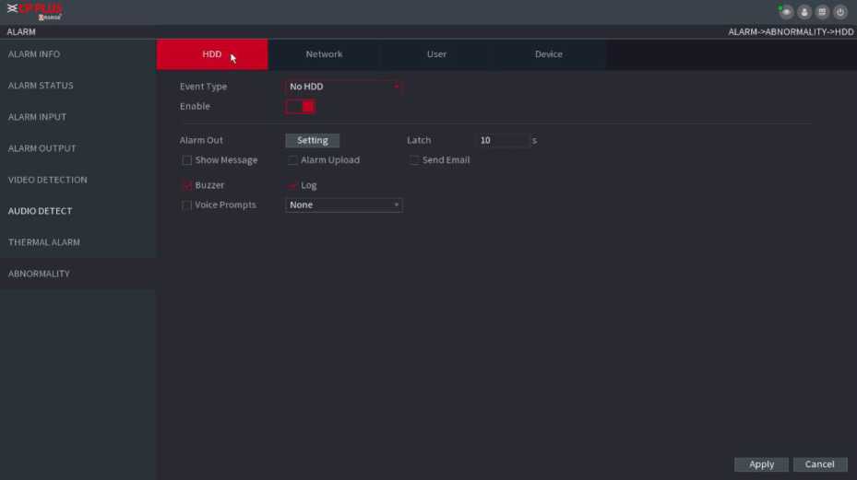This screenshot has width=857, height=480.
Task: Enable the Send Email checkbox
Action: point(415,160)
